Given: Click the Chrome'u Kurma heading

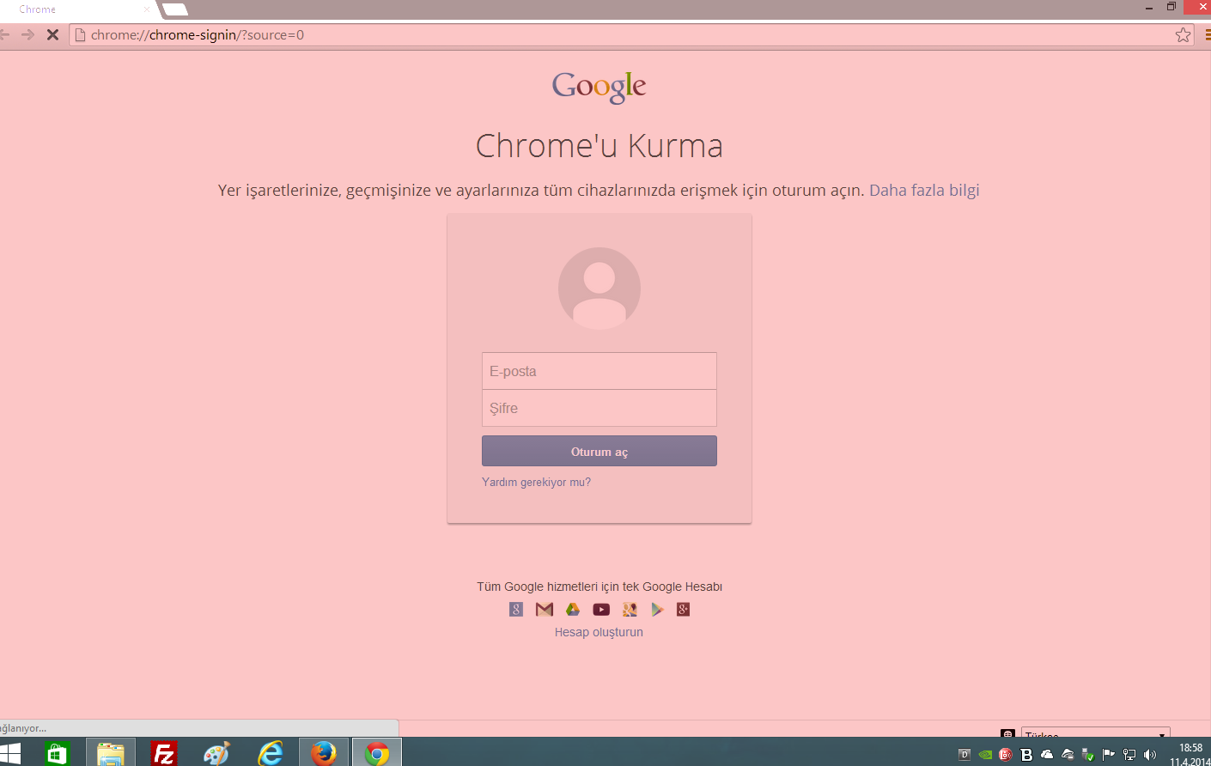Looking at the screenshot, I should click(x=599, y=146).
